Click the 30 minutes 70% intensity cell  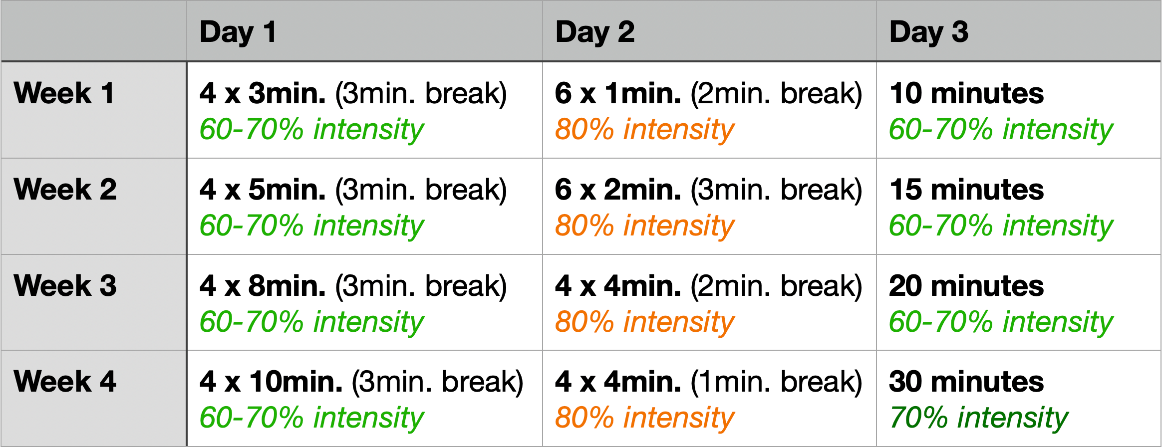tap(1019, 398)
